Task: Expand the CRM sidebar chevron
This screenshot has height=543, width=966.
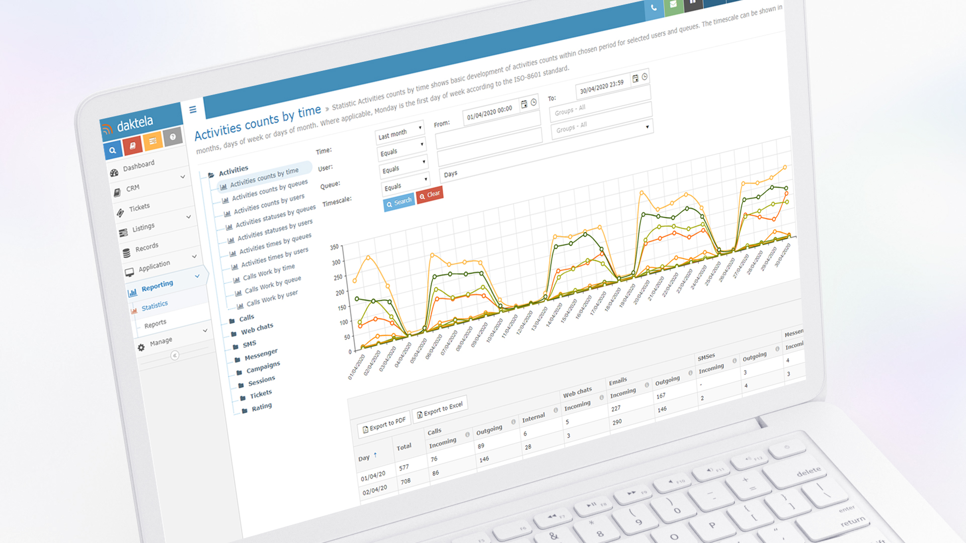Action: click(x=183, y=176)
